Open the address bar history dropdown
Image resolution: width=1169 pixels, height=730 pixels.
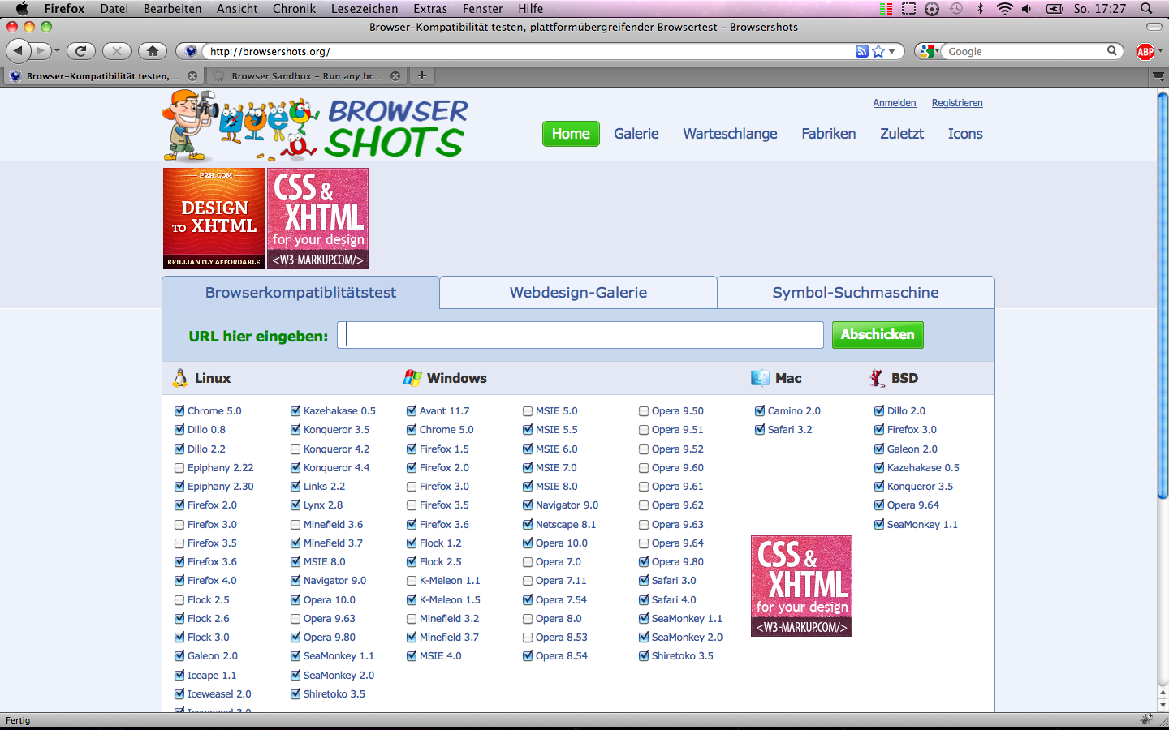(x=892, y=51)
